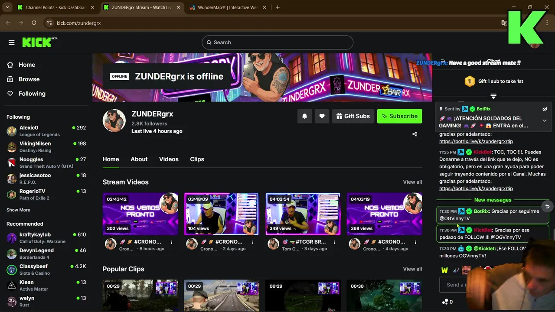
Task: Reload the page
Action: coord(34,23)
